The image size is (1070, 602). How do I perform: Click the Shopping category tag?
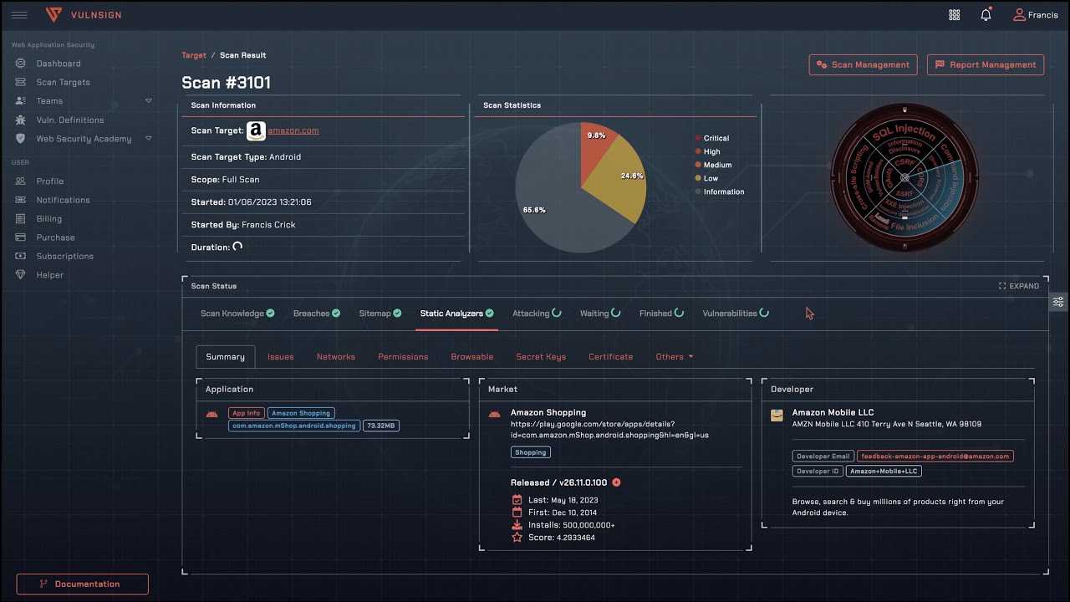[x=531, y=452]
